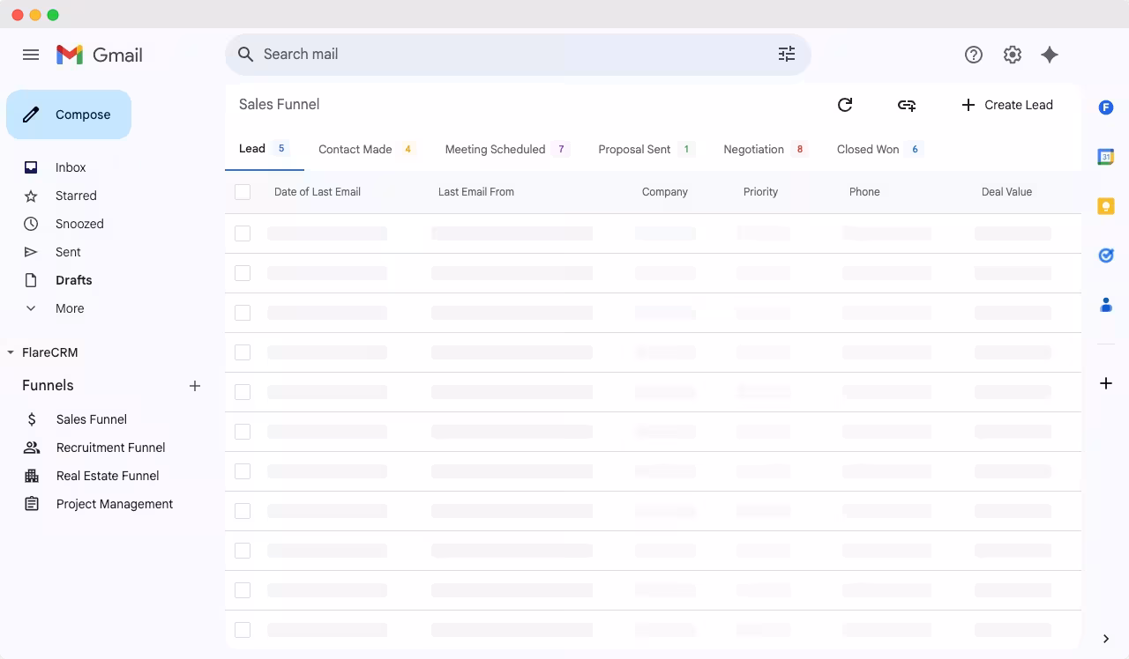Open Google Calendar from the side panel
The width and height of the screenshot is (1129, 659).
[1106, 157]
